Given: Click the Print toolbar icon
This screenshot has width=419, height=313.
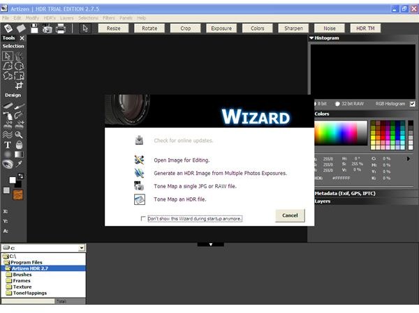Looking at the screenshot, I should click(x=61, y=29).
